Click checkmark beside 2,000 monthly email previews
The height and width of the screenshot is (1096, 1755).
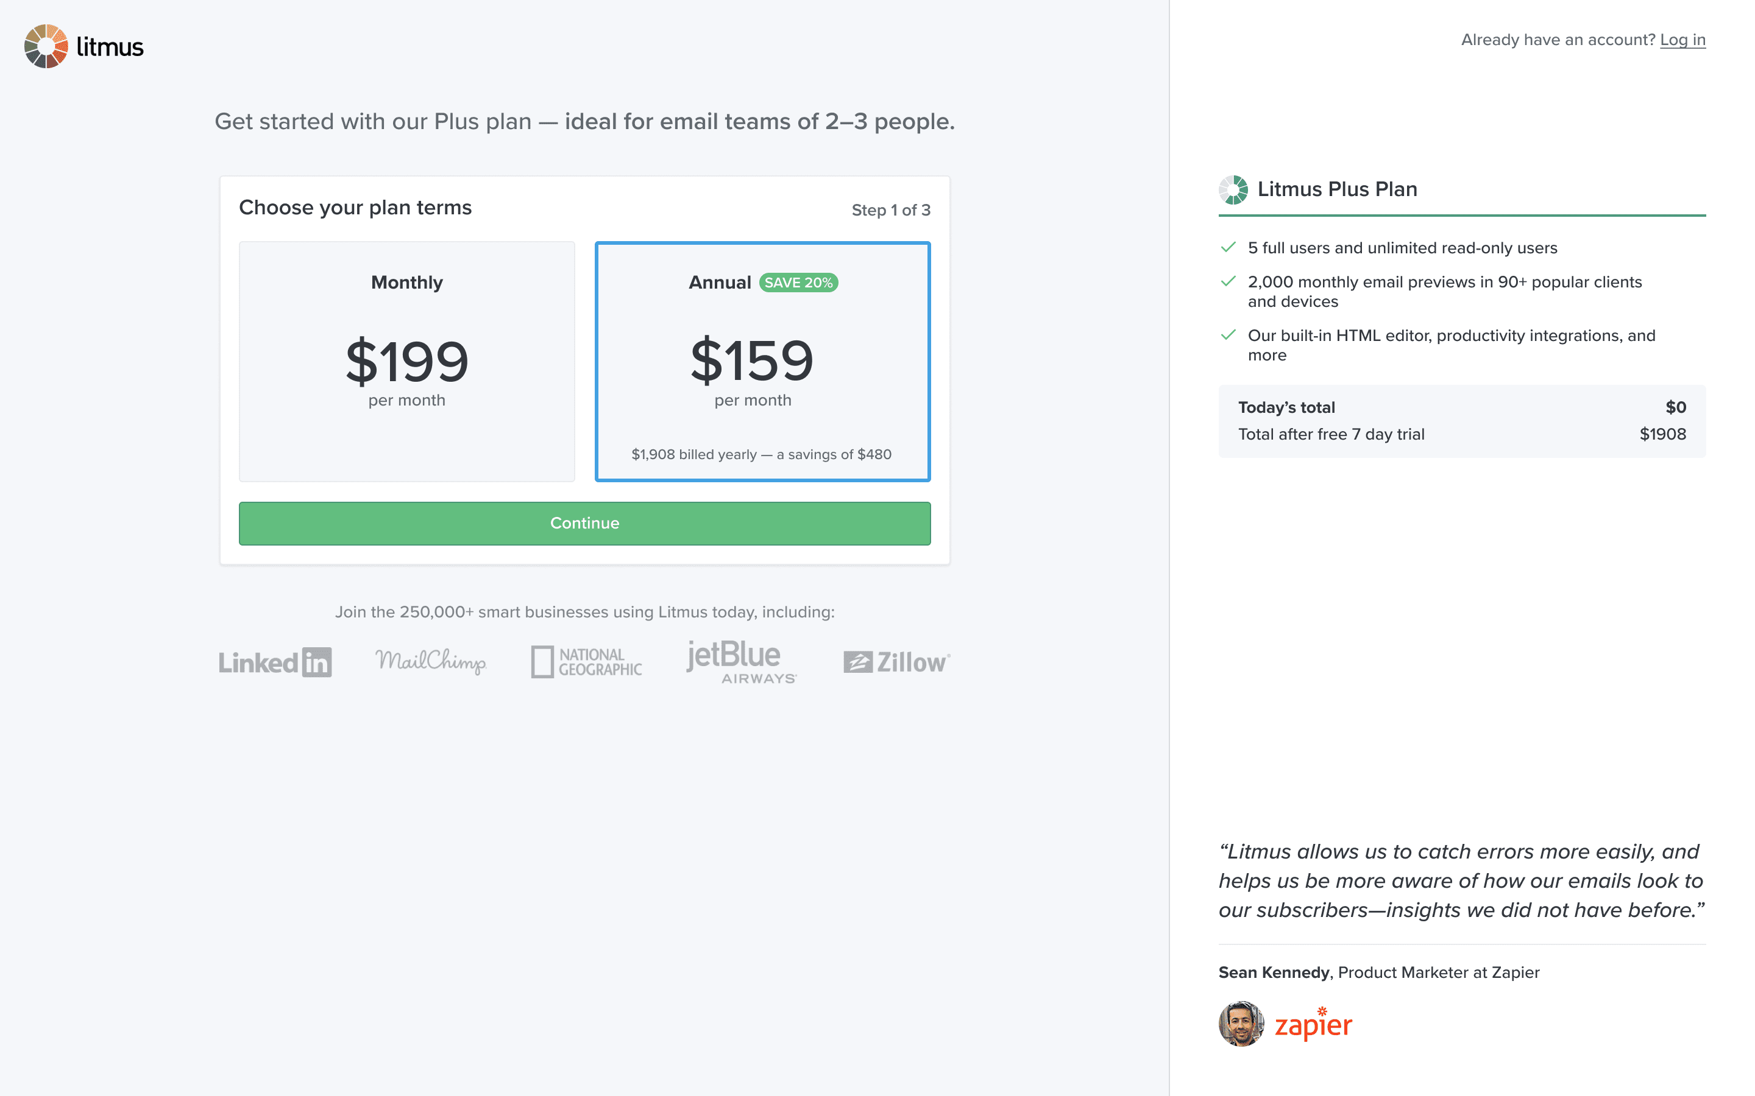point(1228,282)
